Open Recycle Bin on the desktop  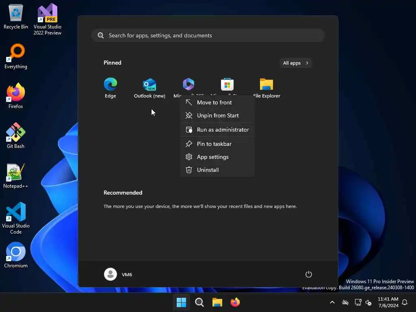click(x=16, y=16)
